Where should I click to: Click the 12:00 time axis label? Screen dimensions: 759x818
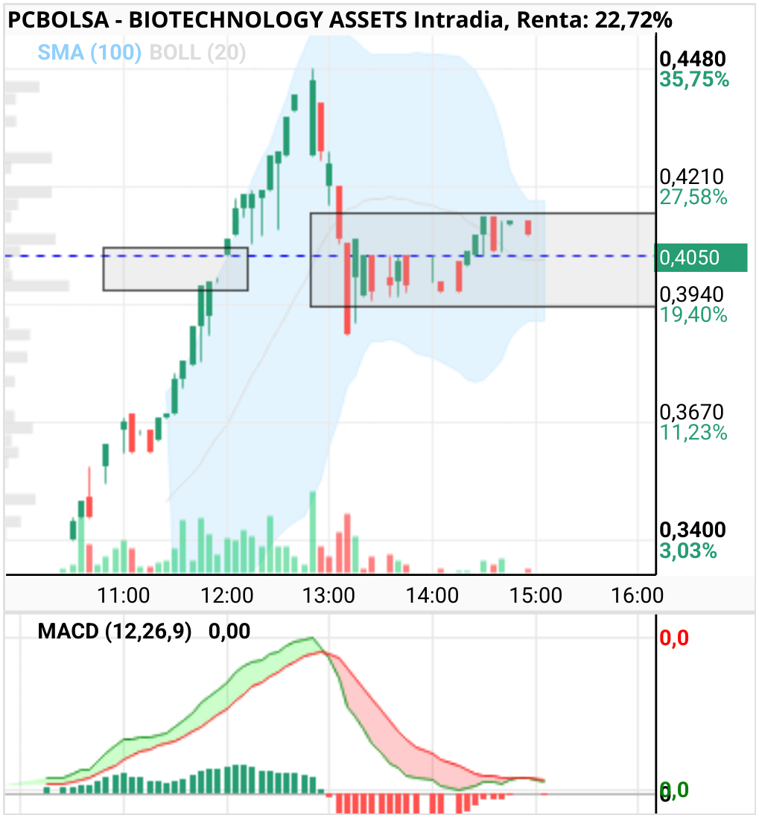227,595
